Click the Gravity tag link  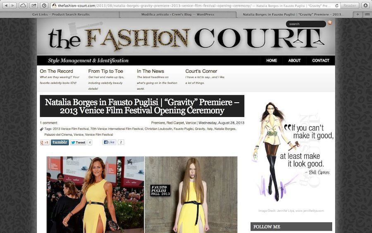[x=200, y=129]
